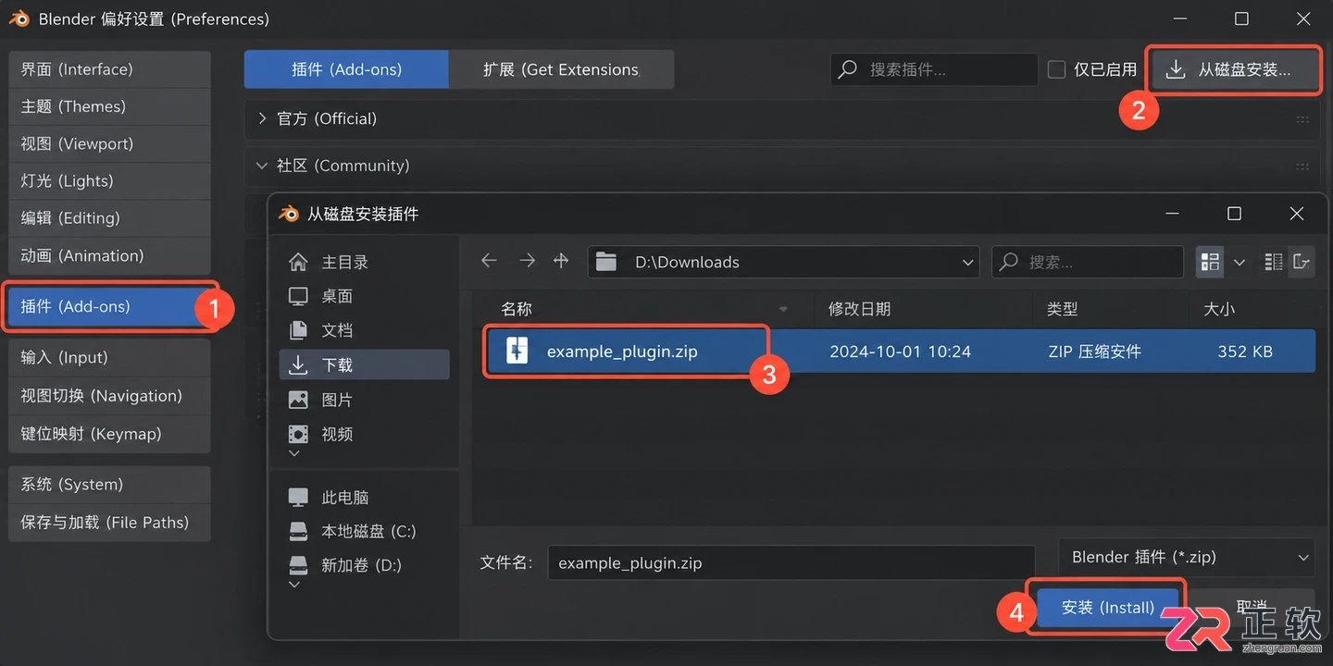Click the date 2024-10-01 10:24 cell
Screen dimensions: 1333x666
tap(900, 351)
